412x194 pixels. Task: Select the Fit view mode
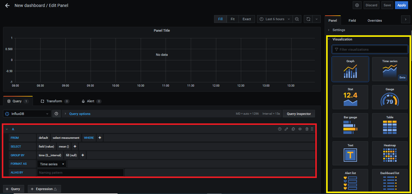point(232,19)
